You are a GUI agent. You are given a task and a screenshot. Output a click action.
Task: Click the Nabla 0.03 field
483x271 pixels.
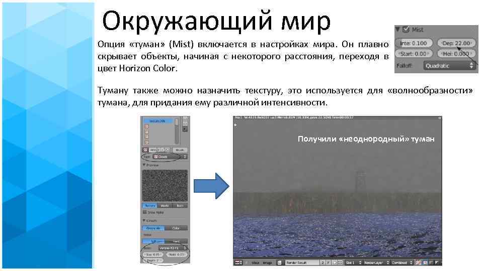[177, 254]
